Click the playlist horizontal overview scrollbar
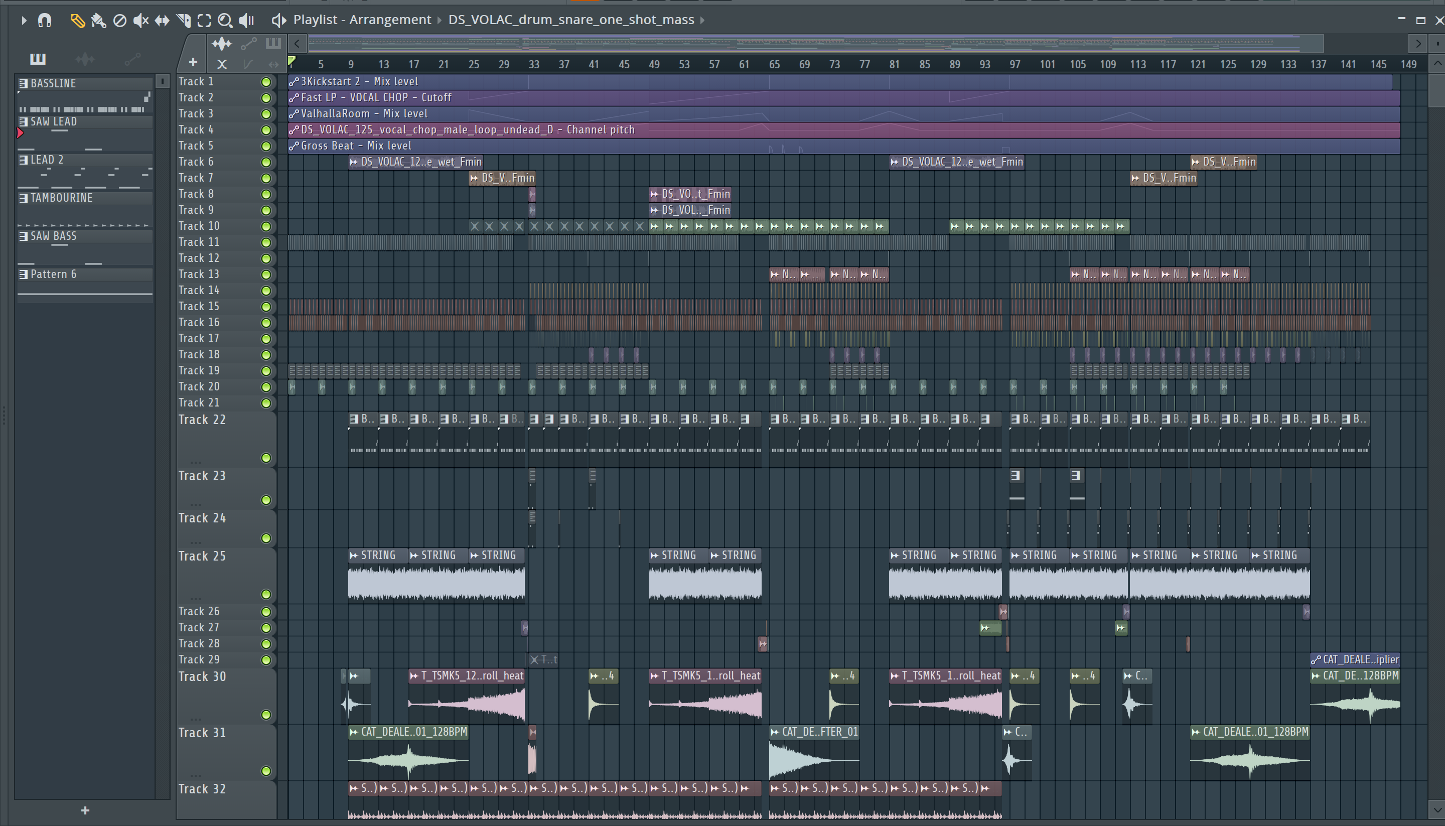Screen dimensions: 1445x826 815,44
